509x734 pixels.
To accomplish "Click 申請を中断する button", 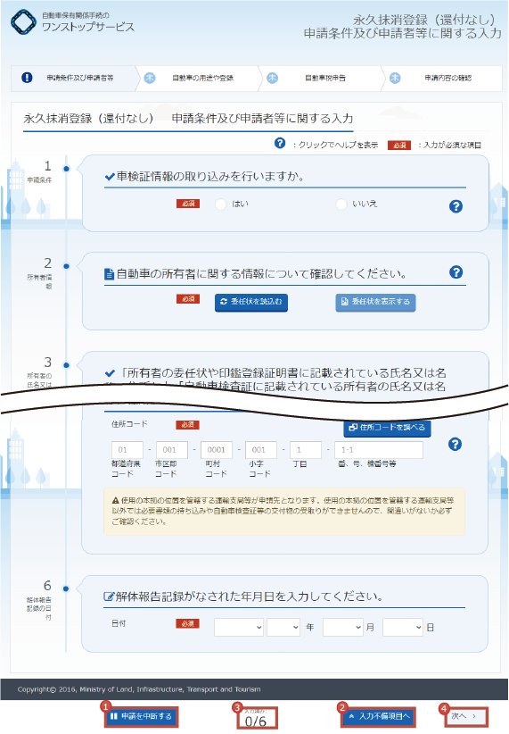I will [141, 716].
